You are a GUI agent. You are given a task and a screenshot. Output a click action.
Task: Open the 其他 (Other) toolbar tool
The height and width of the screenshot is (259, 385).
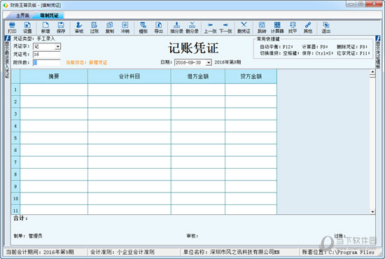coord(308,27)
